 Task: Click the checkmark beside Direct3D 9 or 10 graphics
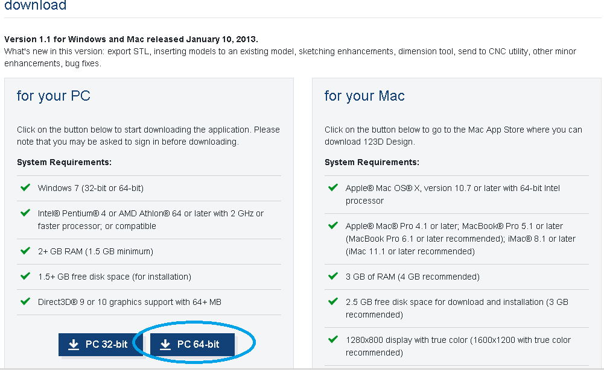click(x=25, y=301)
